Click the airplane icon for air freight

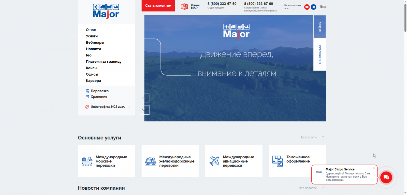[x=214, y=161]
